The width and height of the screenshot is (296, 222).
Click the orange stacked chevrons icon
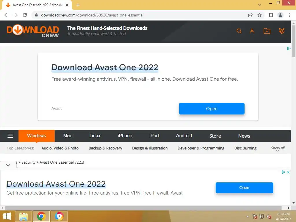tap(282, 31)
